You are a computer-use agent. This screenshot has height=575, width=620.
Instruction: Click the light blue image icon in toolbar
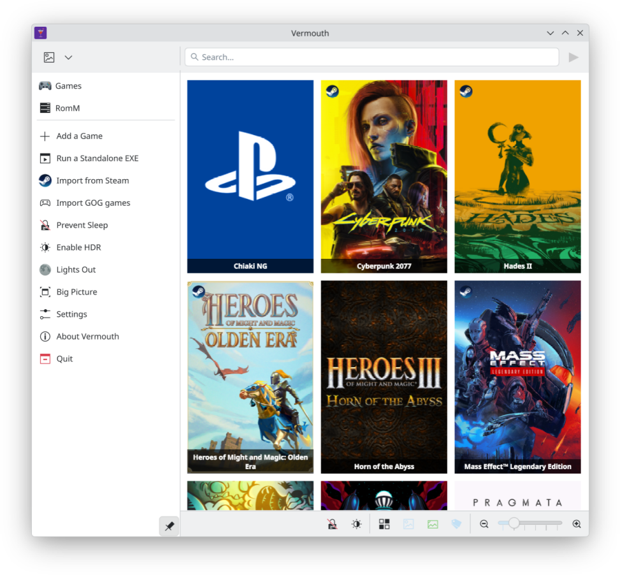coord(408,524)
